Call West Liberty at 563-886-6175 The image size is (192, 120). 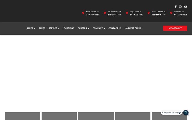[158, 15]
